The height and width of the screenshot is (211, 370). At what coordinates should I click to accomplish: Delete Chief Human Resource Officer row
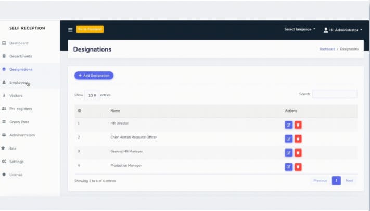(298, 139)
